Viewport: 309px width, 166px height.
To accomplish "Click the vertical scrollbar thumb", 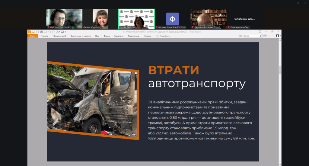I will click(x=280, y=70).
